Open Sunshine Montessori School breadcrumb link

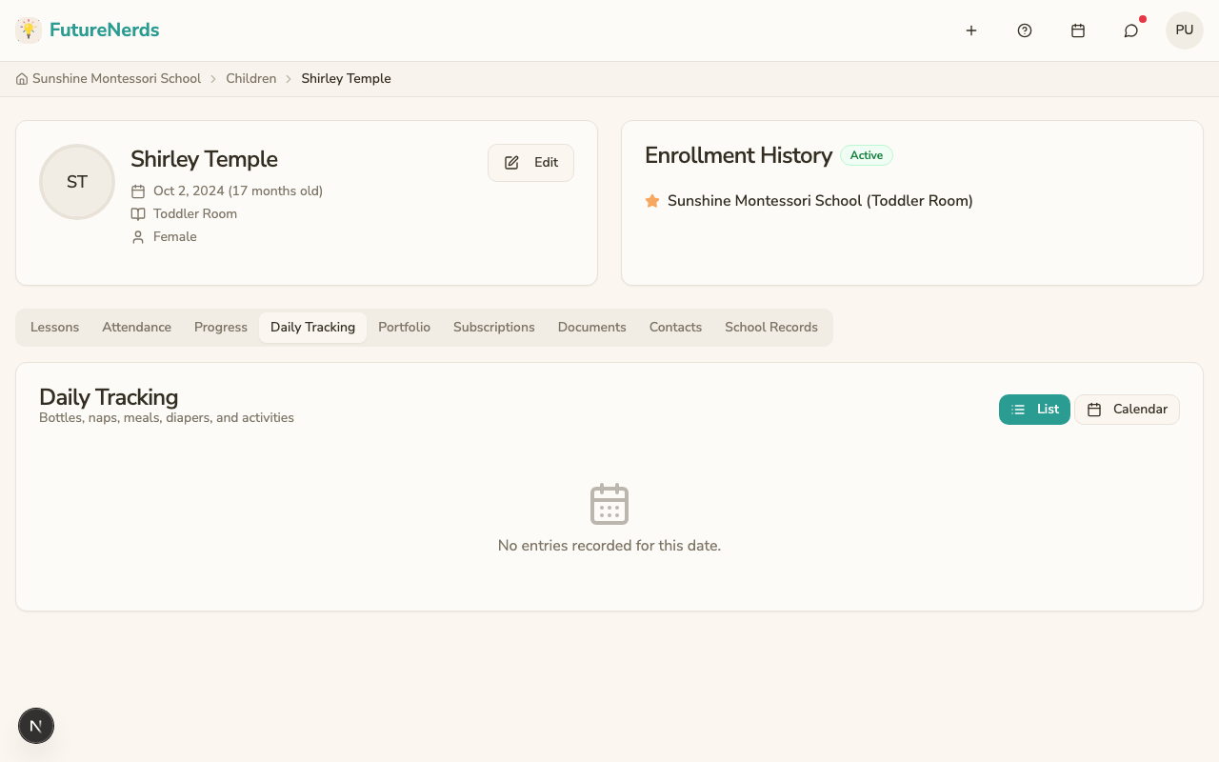[116, 79]
